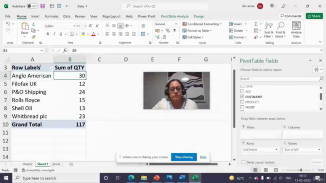Viewport: 326px width, 183px height.
Task: Open Word from the taskbar
Action: (182, 178)
